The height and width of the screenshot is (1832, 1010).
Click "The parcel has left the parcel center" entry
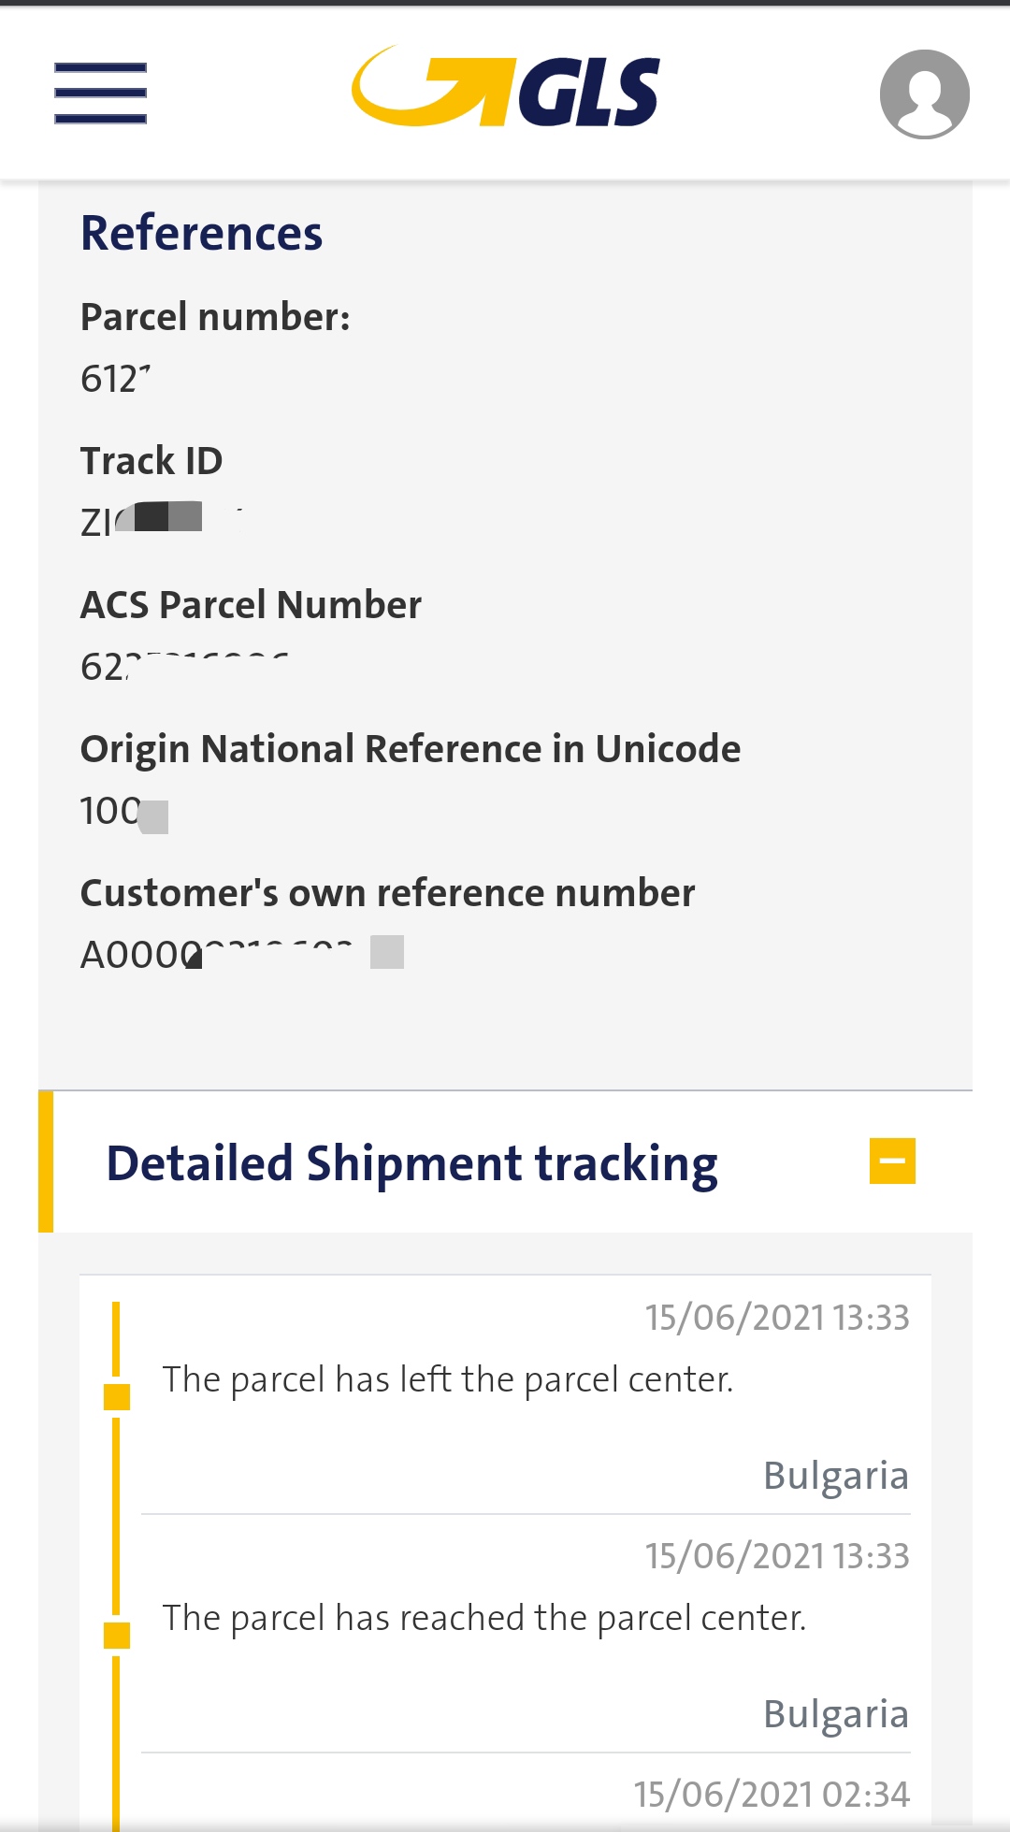(x=447, y=1379)
